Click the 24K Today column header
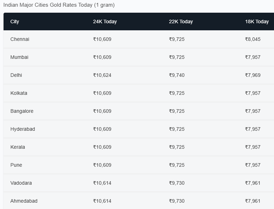 [x=105, y=21]
